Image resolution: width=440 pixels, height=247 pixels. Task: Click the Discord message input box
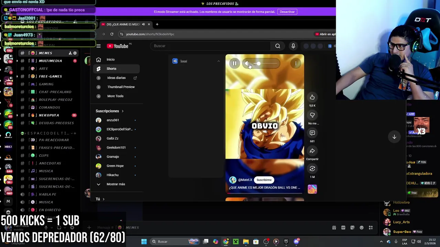(206, 228)
